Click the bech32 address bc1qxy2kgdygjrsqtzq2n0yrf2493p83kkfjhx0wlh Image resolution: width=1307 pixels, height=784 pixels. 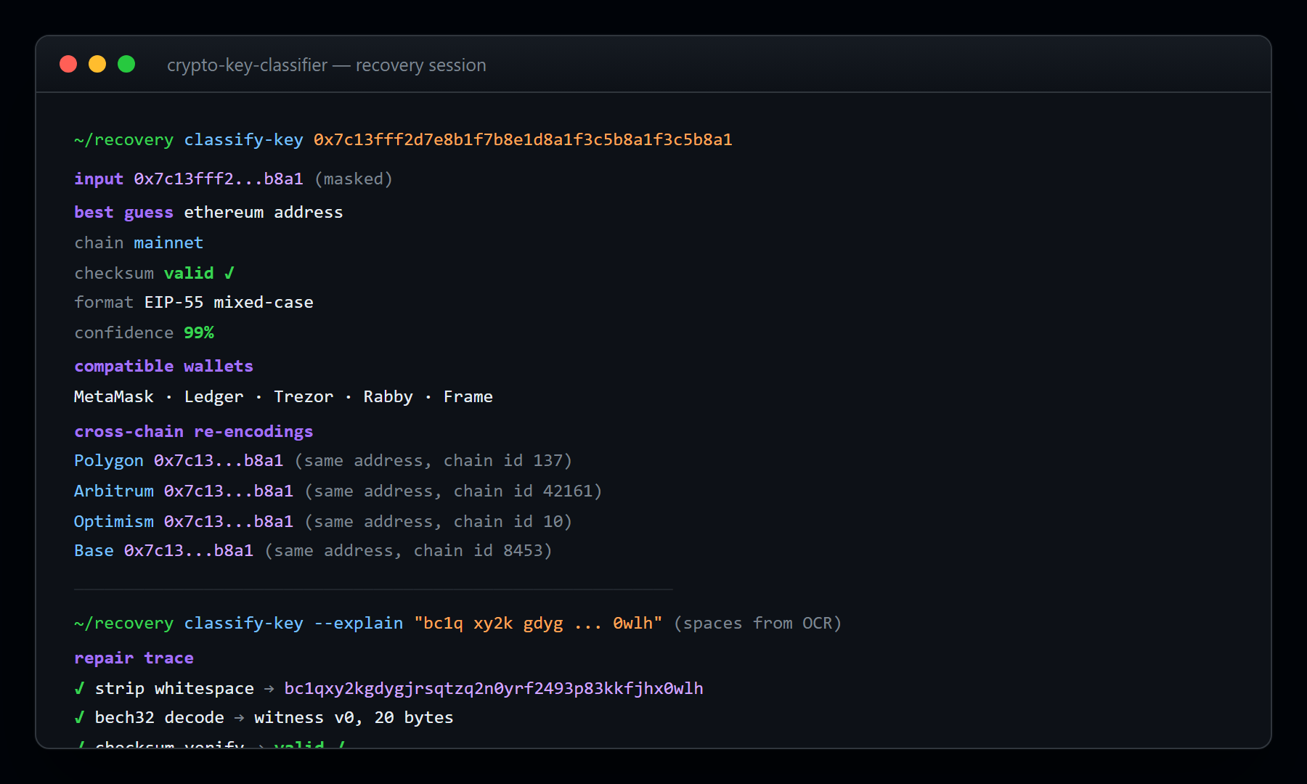pyautogui.click(x=494, y=688)
